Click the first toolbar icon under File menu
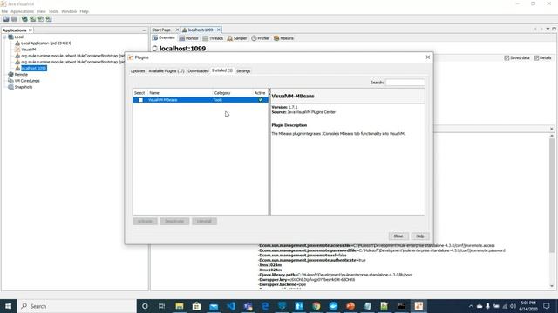This screenshot has height=313, width=558. click(x=6, y=19)
